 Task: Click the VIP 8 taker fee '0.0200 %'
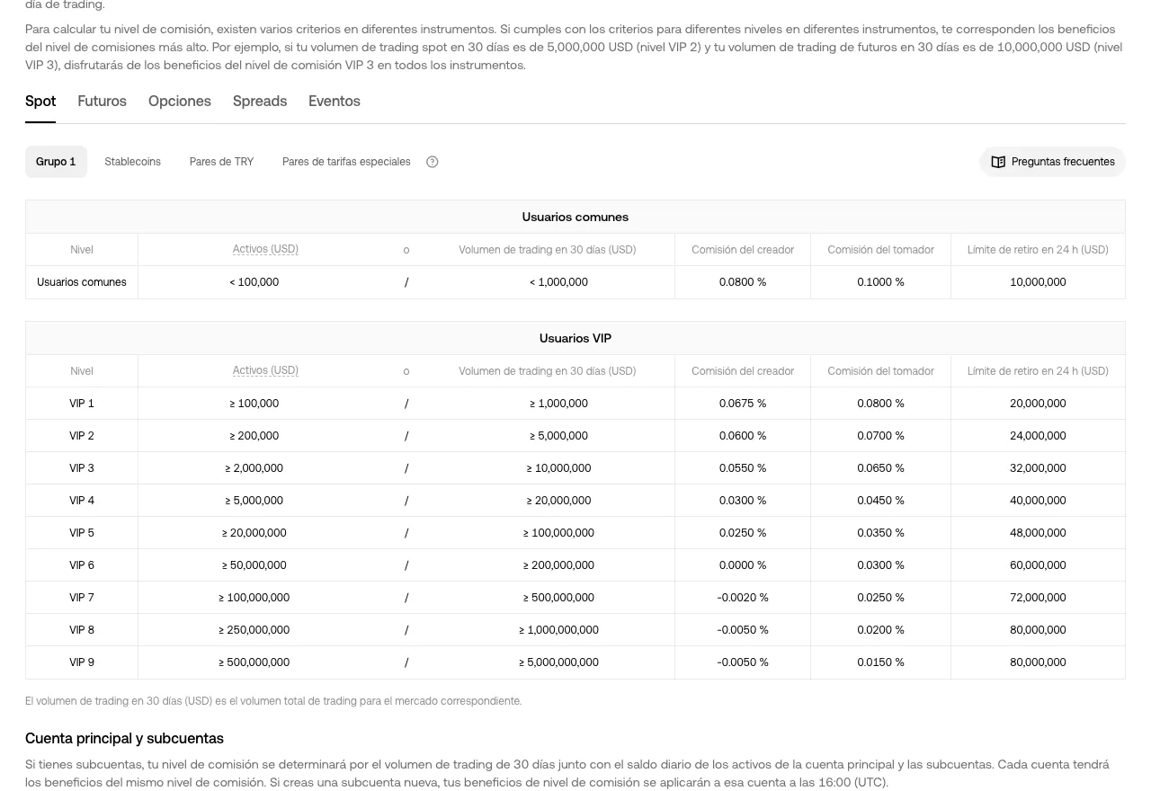880,630
